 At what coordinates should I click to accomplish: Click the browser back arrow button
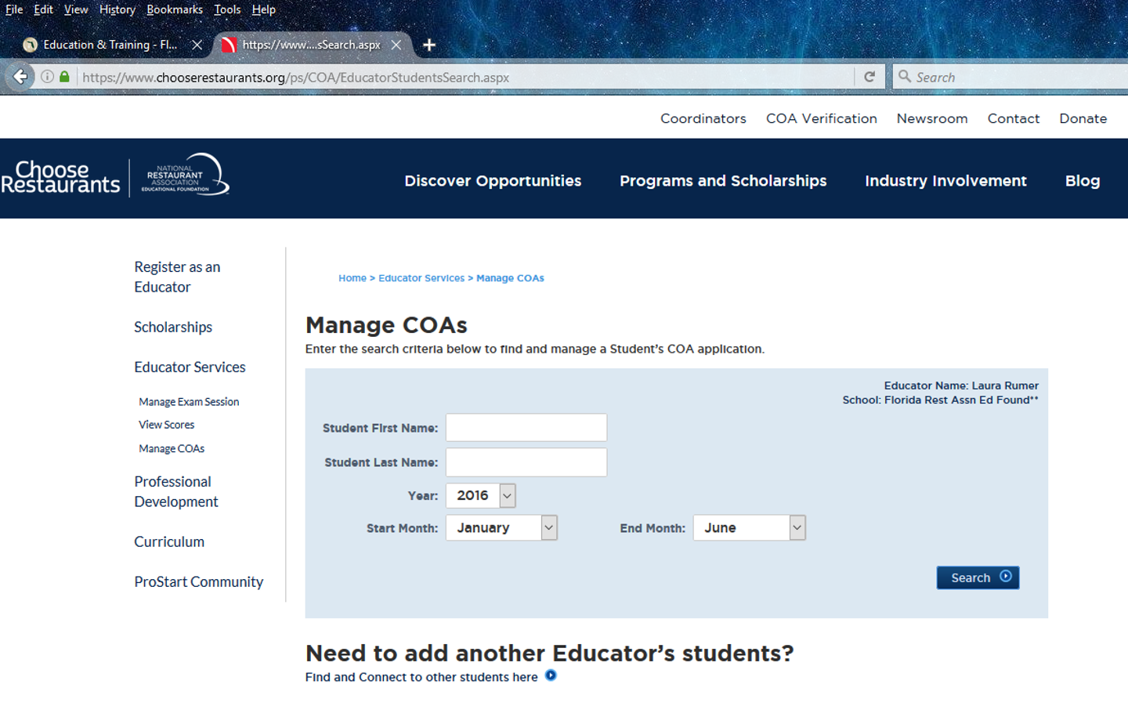tap(20, 77)
